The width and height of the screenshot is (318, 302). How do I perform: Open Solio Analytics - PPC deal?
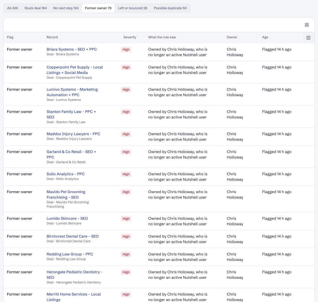click(66, 174)
